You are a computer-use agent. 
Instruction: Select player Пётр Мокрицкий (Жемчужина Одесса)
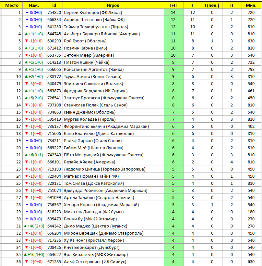coord(103,155)
